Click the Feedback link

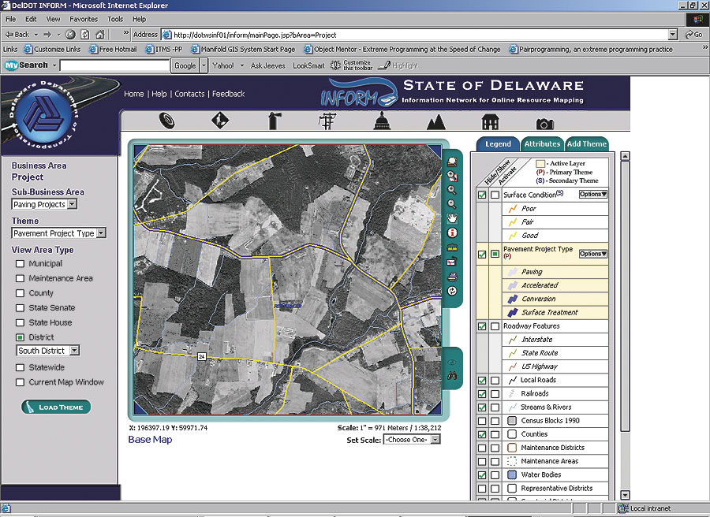[228, 94]
